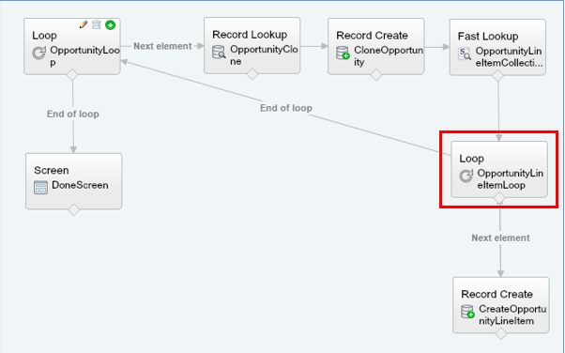
Task: Click the pencil edit icon on OpportunityLoop
Action: [x=84, y=24]
